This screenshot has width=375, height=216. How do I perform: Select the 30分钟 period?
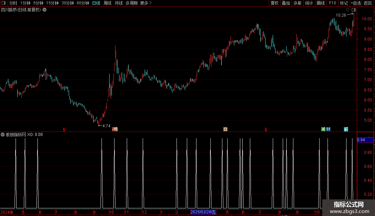pos(68,3)
